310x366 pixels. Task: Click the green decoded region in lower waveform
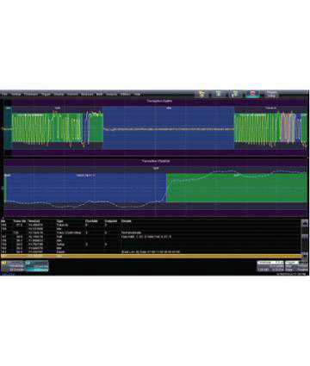point(237,187)
